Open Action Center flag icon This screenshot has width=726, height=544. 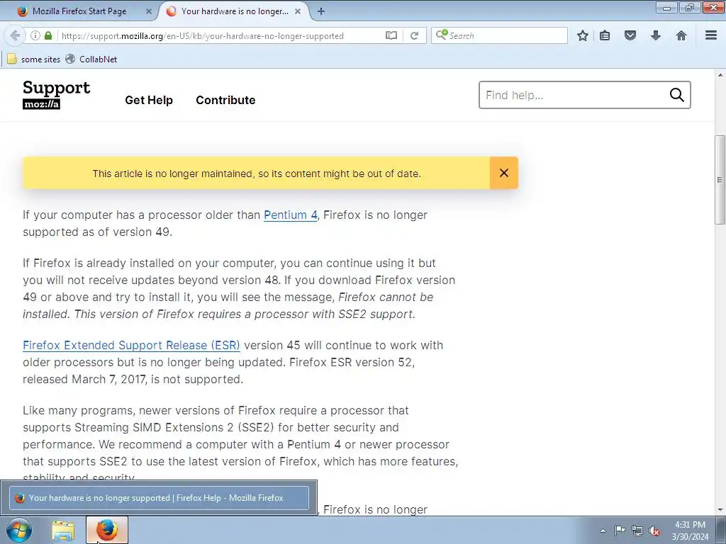620,531
